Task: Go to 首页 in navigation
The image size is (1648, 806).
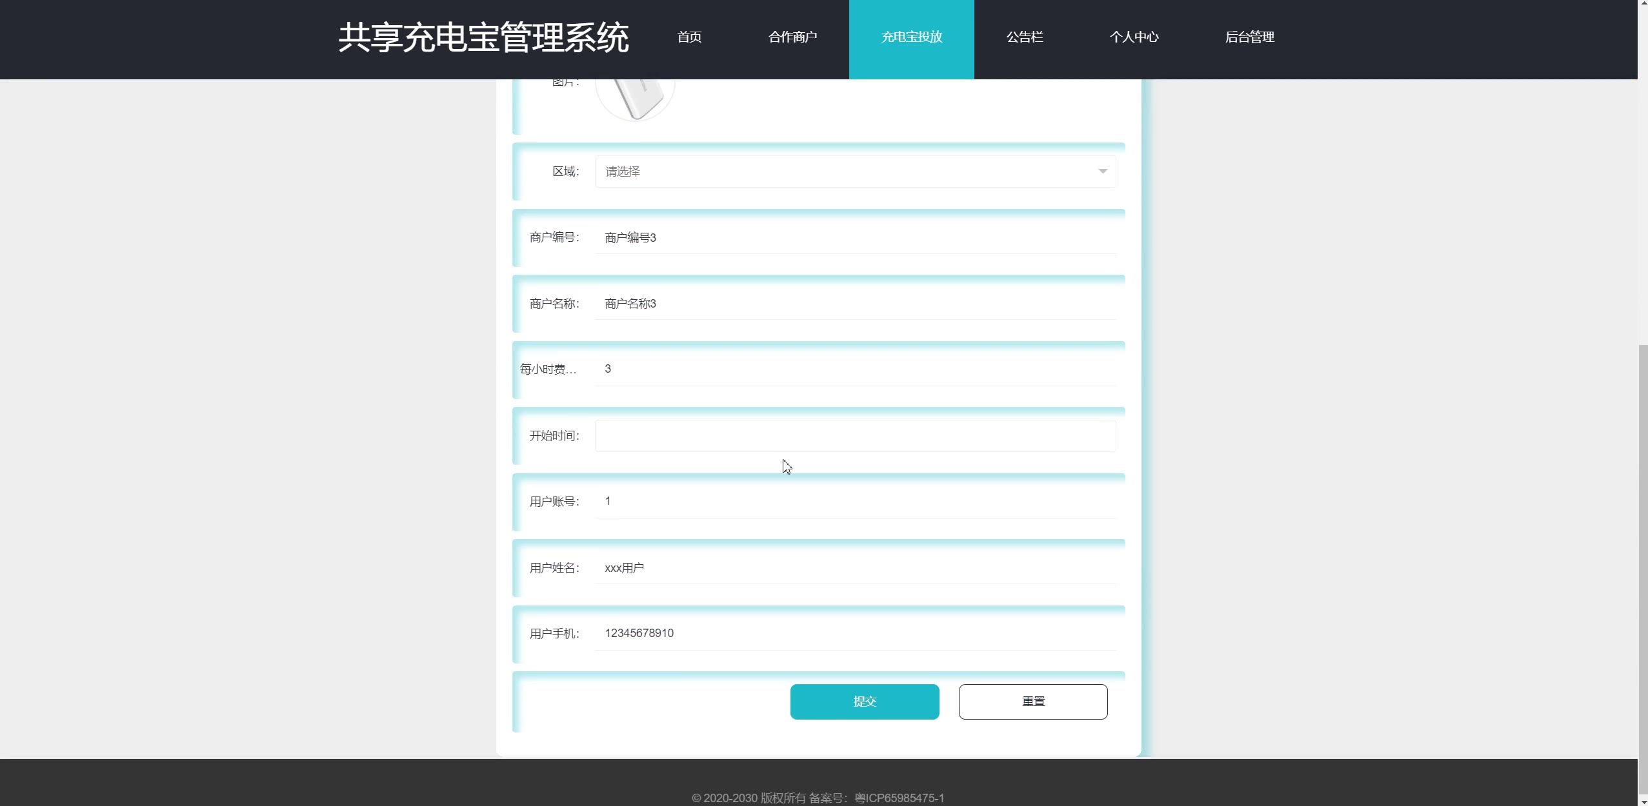Action: point(689,37)
